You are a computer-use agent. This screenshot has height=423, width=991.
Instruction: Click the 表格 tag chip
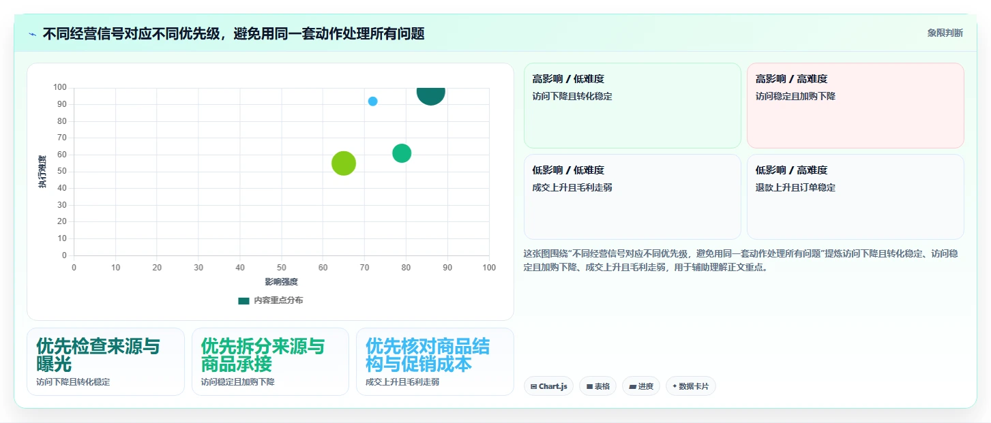pos(597,386)
